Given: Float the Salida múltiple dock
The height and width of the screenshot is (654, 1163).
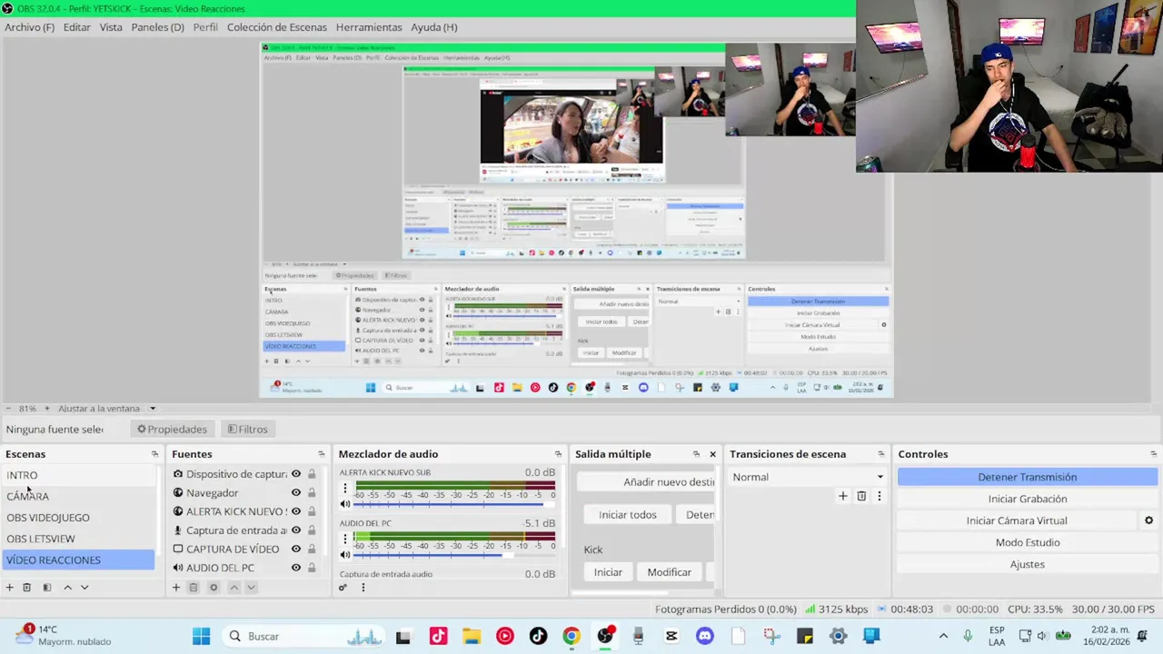Looking at the screenshot, I should (x=696, y=454).
